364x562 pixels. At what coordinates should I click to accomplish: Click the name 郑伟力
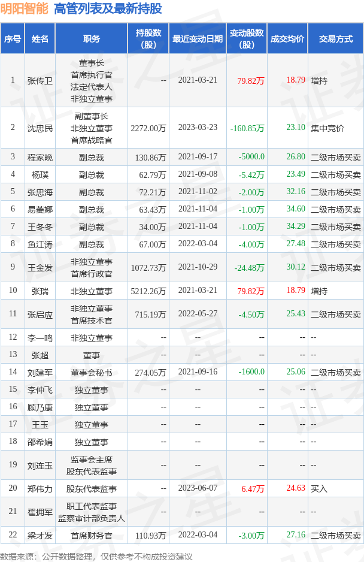[40, 489]
